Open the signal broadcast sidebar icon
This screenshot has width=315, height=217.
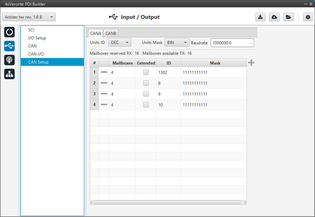point(9,60)
